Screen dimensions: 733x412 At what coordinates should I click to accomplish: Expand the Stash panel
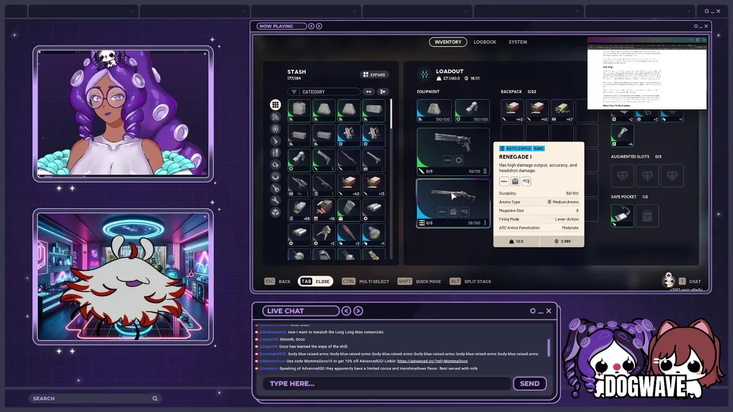coord(375,74)
